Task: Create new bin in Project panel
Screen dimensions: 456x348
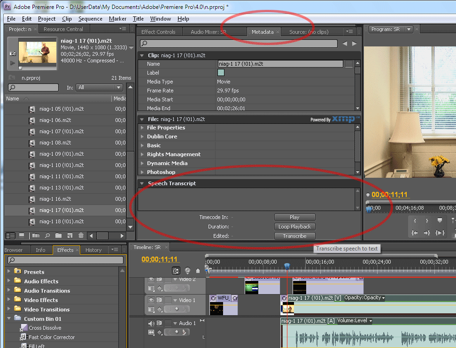Action: (58, 235)
